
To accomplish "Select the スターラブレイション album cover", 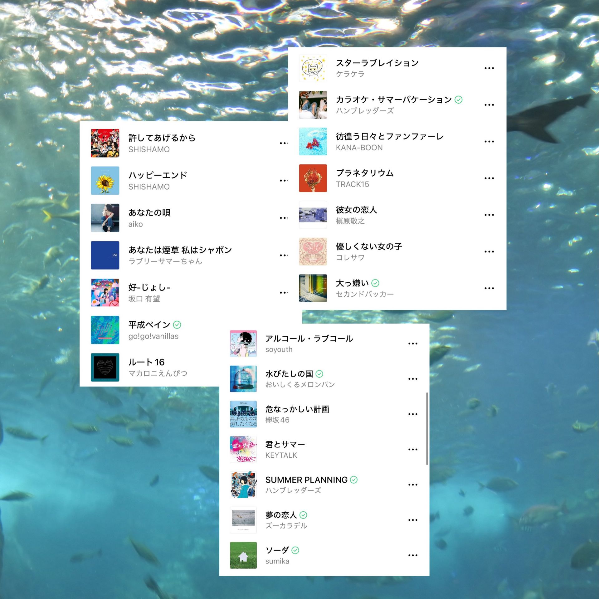I will coord(313,68).
